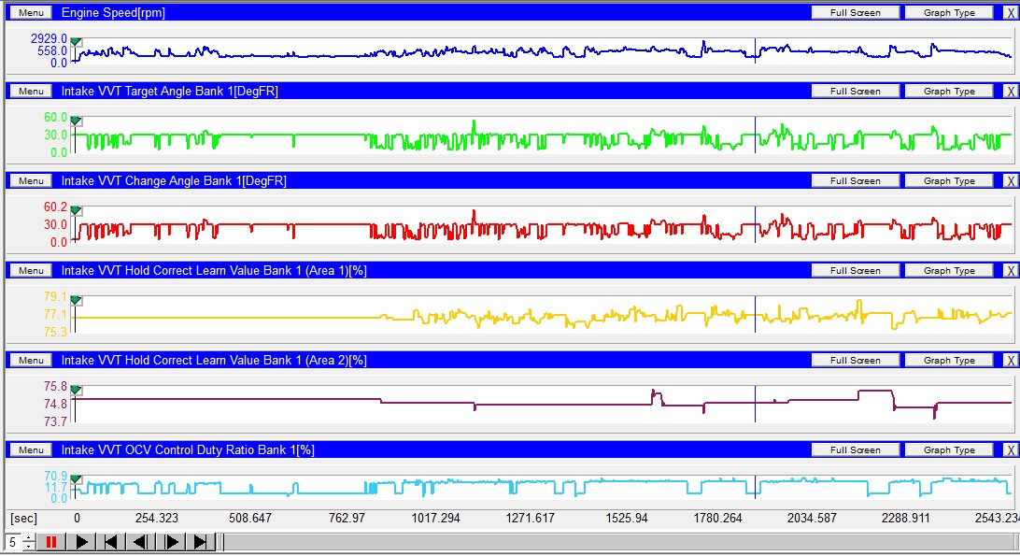Click the green scale marker on Engine Speed graph

point(76,42)
